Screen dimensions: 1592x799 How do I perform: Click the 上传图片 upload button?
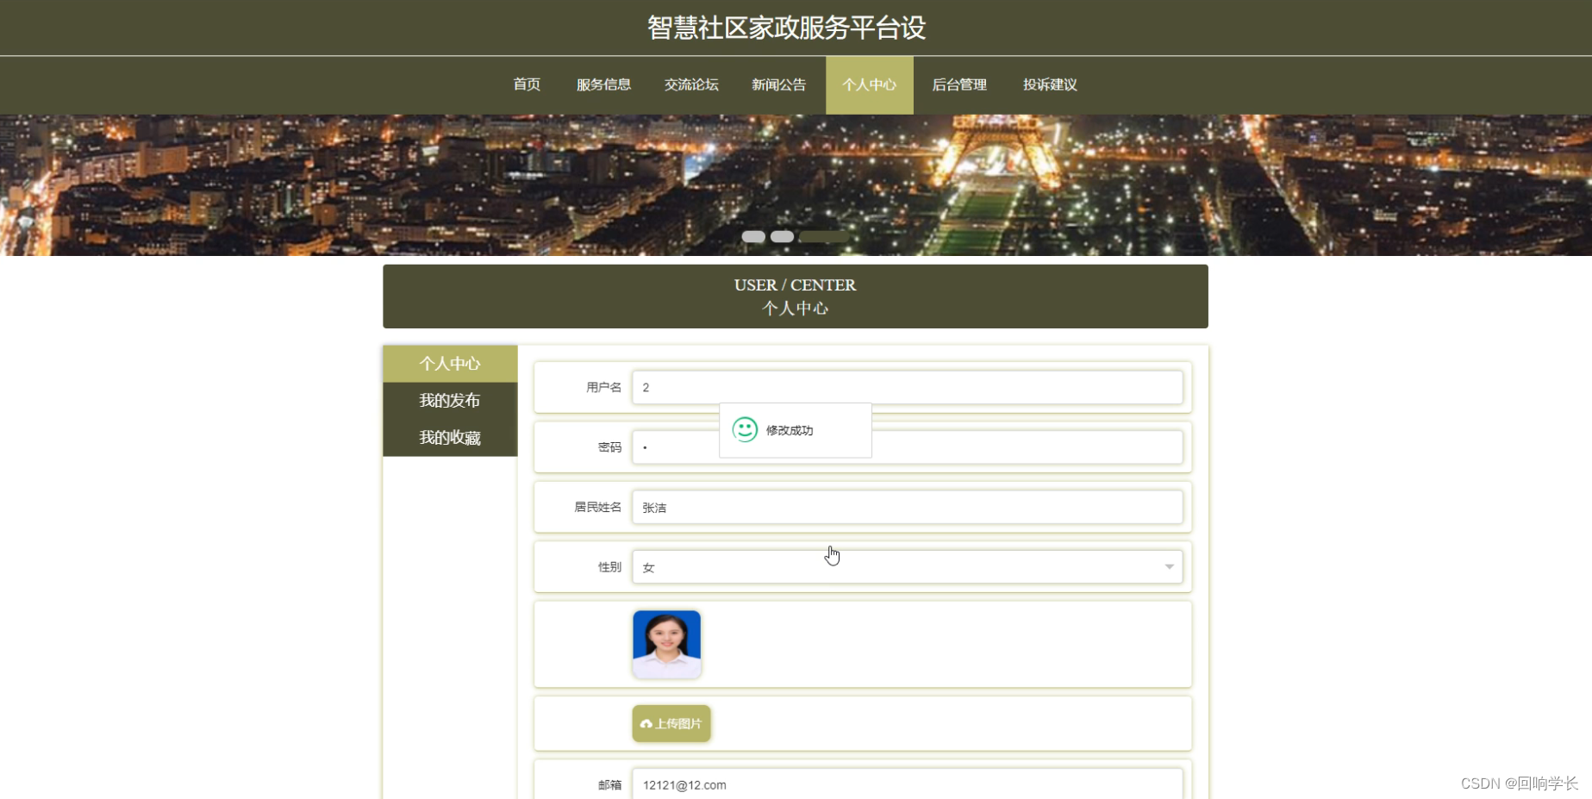(x=671, y=724)
